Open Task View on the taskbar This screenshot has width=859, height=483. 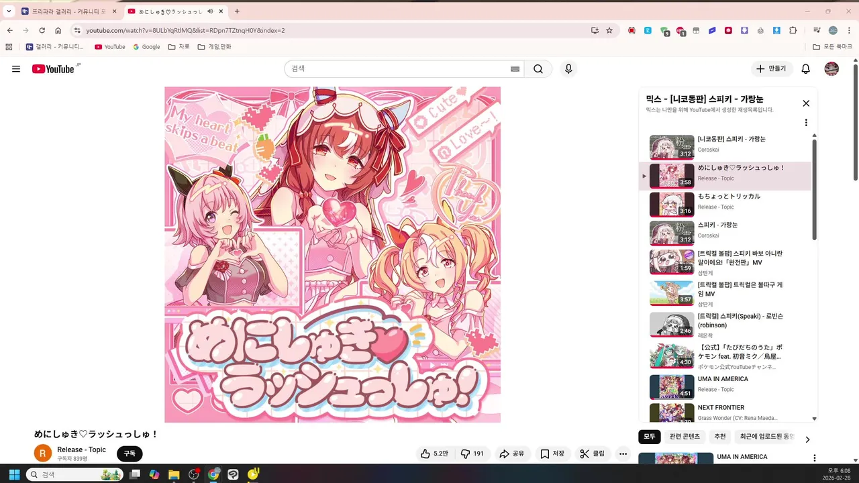(135, 474)
